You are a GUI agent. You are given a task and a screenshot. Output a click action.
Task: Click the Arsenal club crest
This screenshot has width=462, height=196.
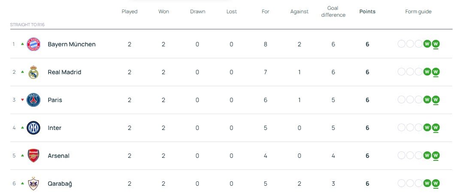[33, 156]
